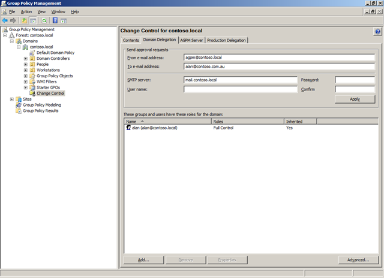The width and height of the screenshot is (384, 278).
Task: Expand the Sites tree node
Action: click(x=12, y=99)
